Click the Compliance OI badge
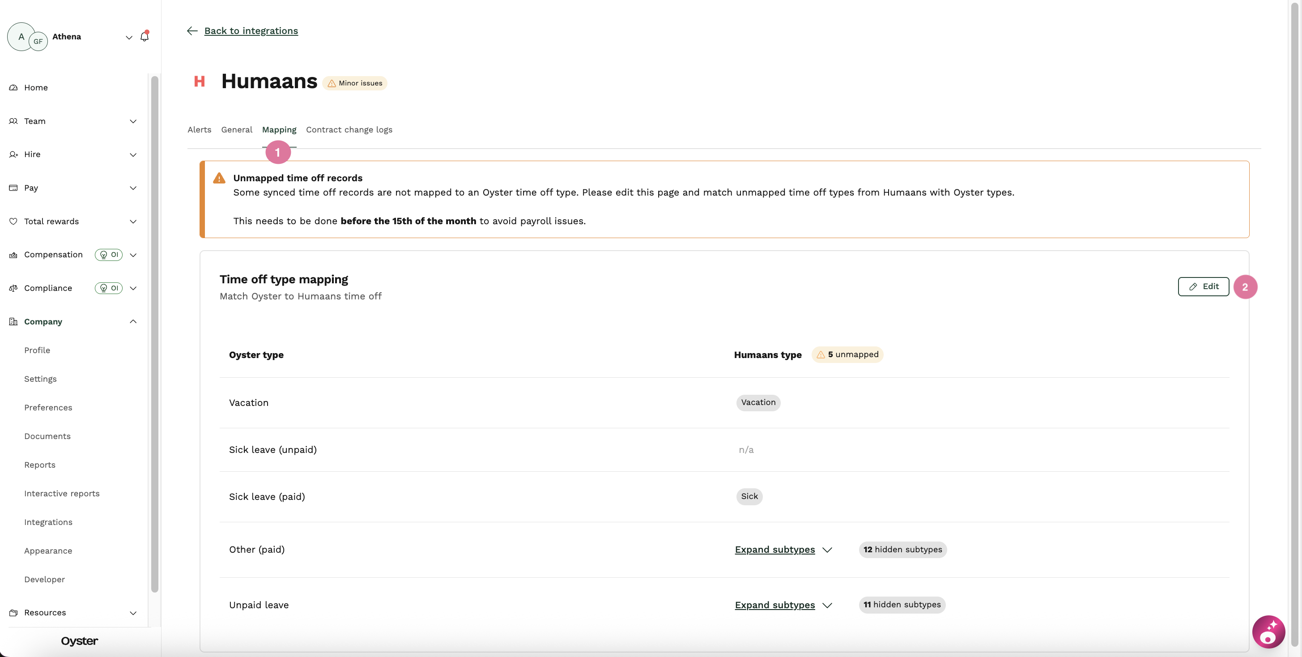 tap(109, 288)
